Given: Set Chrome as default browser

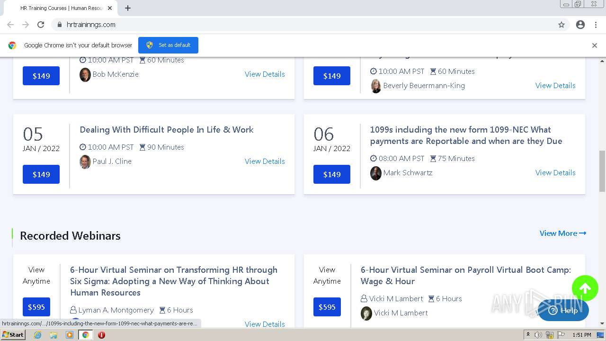Looking at the screenshot, I should pos(168,45).
